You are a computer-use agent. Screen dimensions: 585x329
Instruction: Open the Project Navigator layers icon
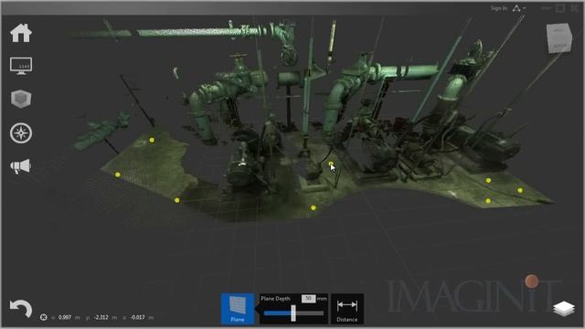pyautogui.click(x=564, y=309)
